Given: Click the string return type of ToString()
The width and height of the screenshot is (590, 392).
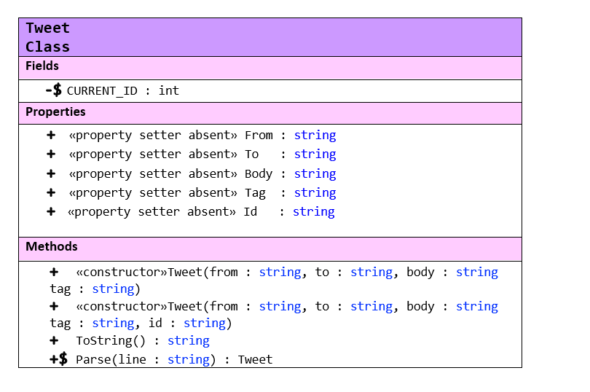Looking at the screenshot, I should pyautogui.click(x=188, y=341).
